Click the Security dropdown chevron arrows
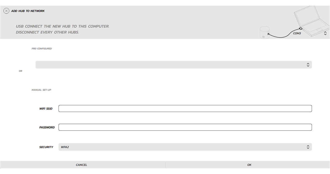The width and height of the screenshot is (330, 174). click(x=308, y=147)
